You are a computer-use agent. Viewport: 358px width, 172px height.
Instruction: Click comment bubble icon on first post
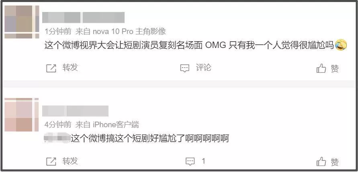(185, 68)
